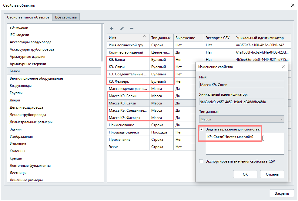Click the pencil edit property icon
298x201 pixels.
coord(122,28)
